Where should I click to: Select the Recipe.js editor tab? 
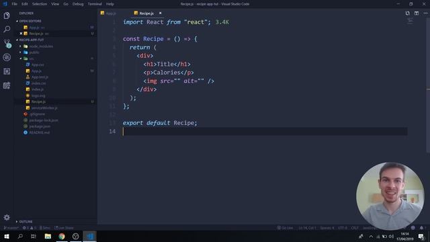point(146,13)
